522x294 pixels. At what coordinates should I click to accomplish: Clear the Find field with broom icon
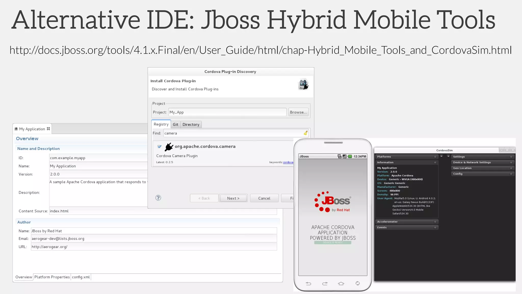305,133
